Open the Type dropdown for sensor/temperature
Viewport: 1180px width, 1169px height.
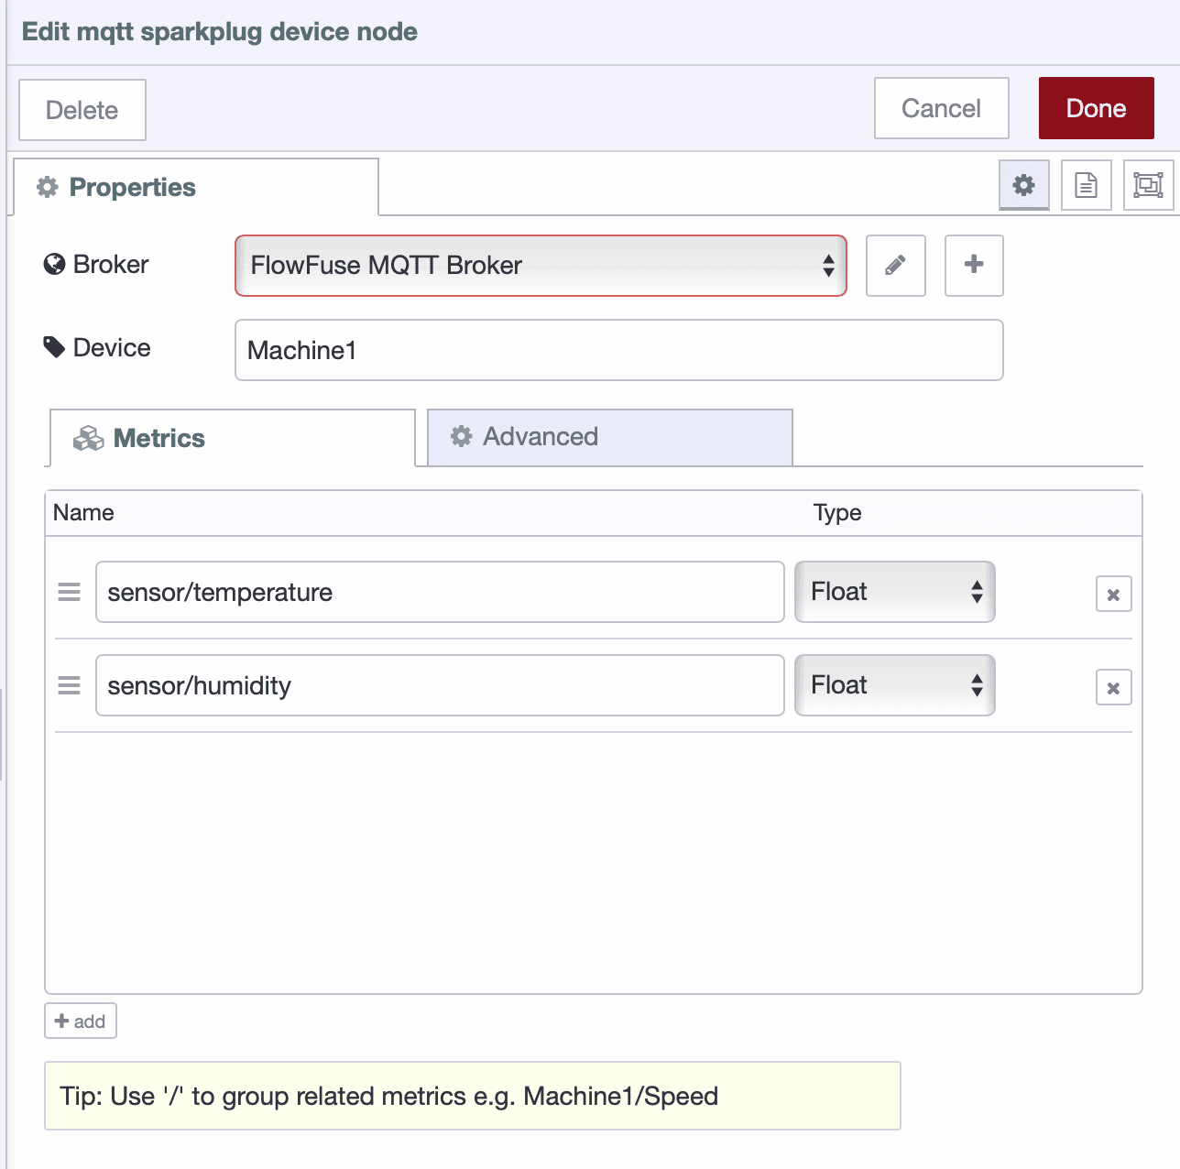click(893, 592)
